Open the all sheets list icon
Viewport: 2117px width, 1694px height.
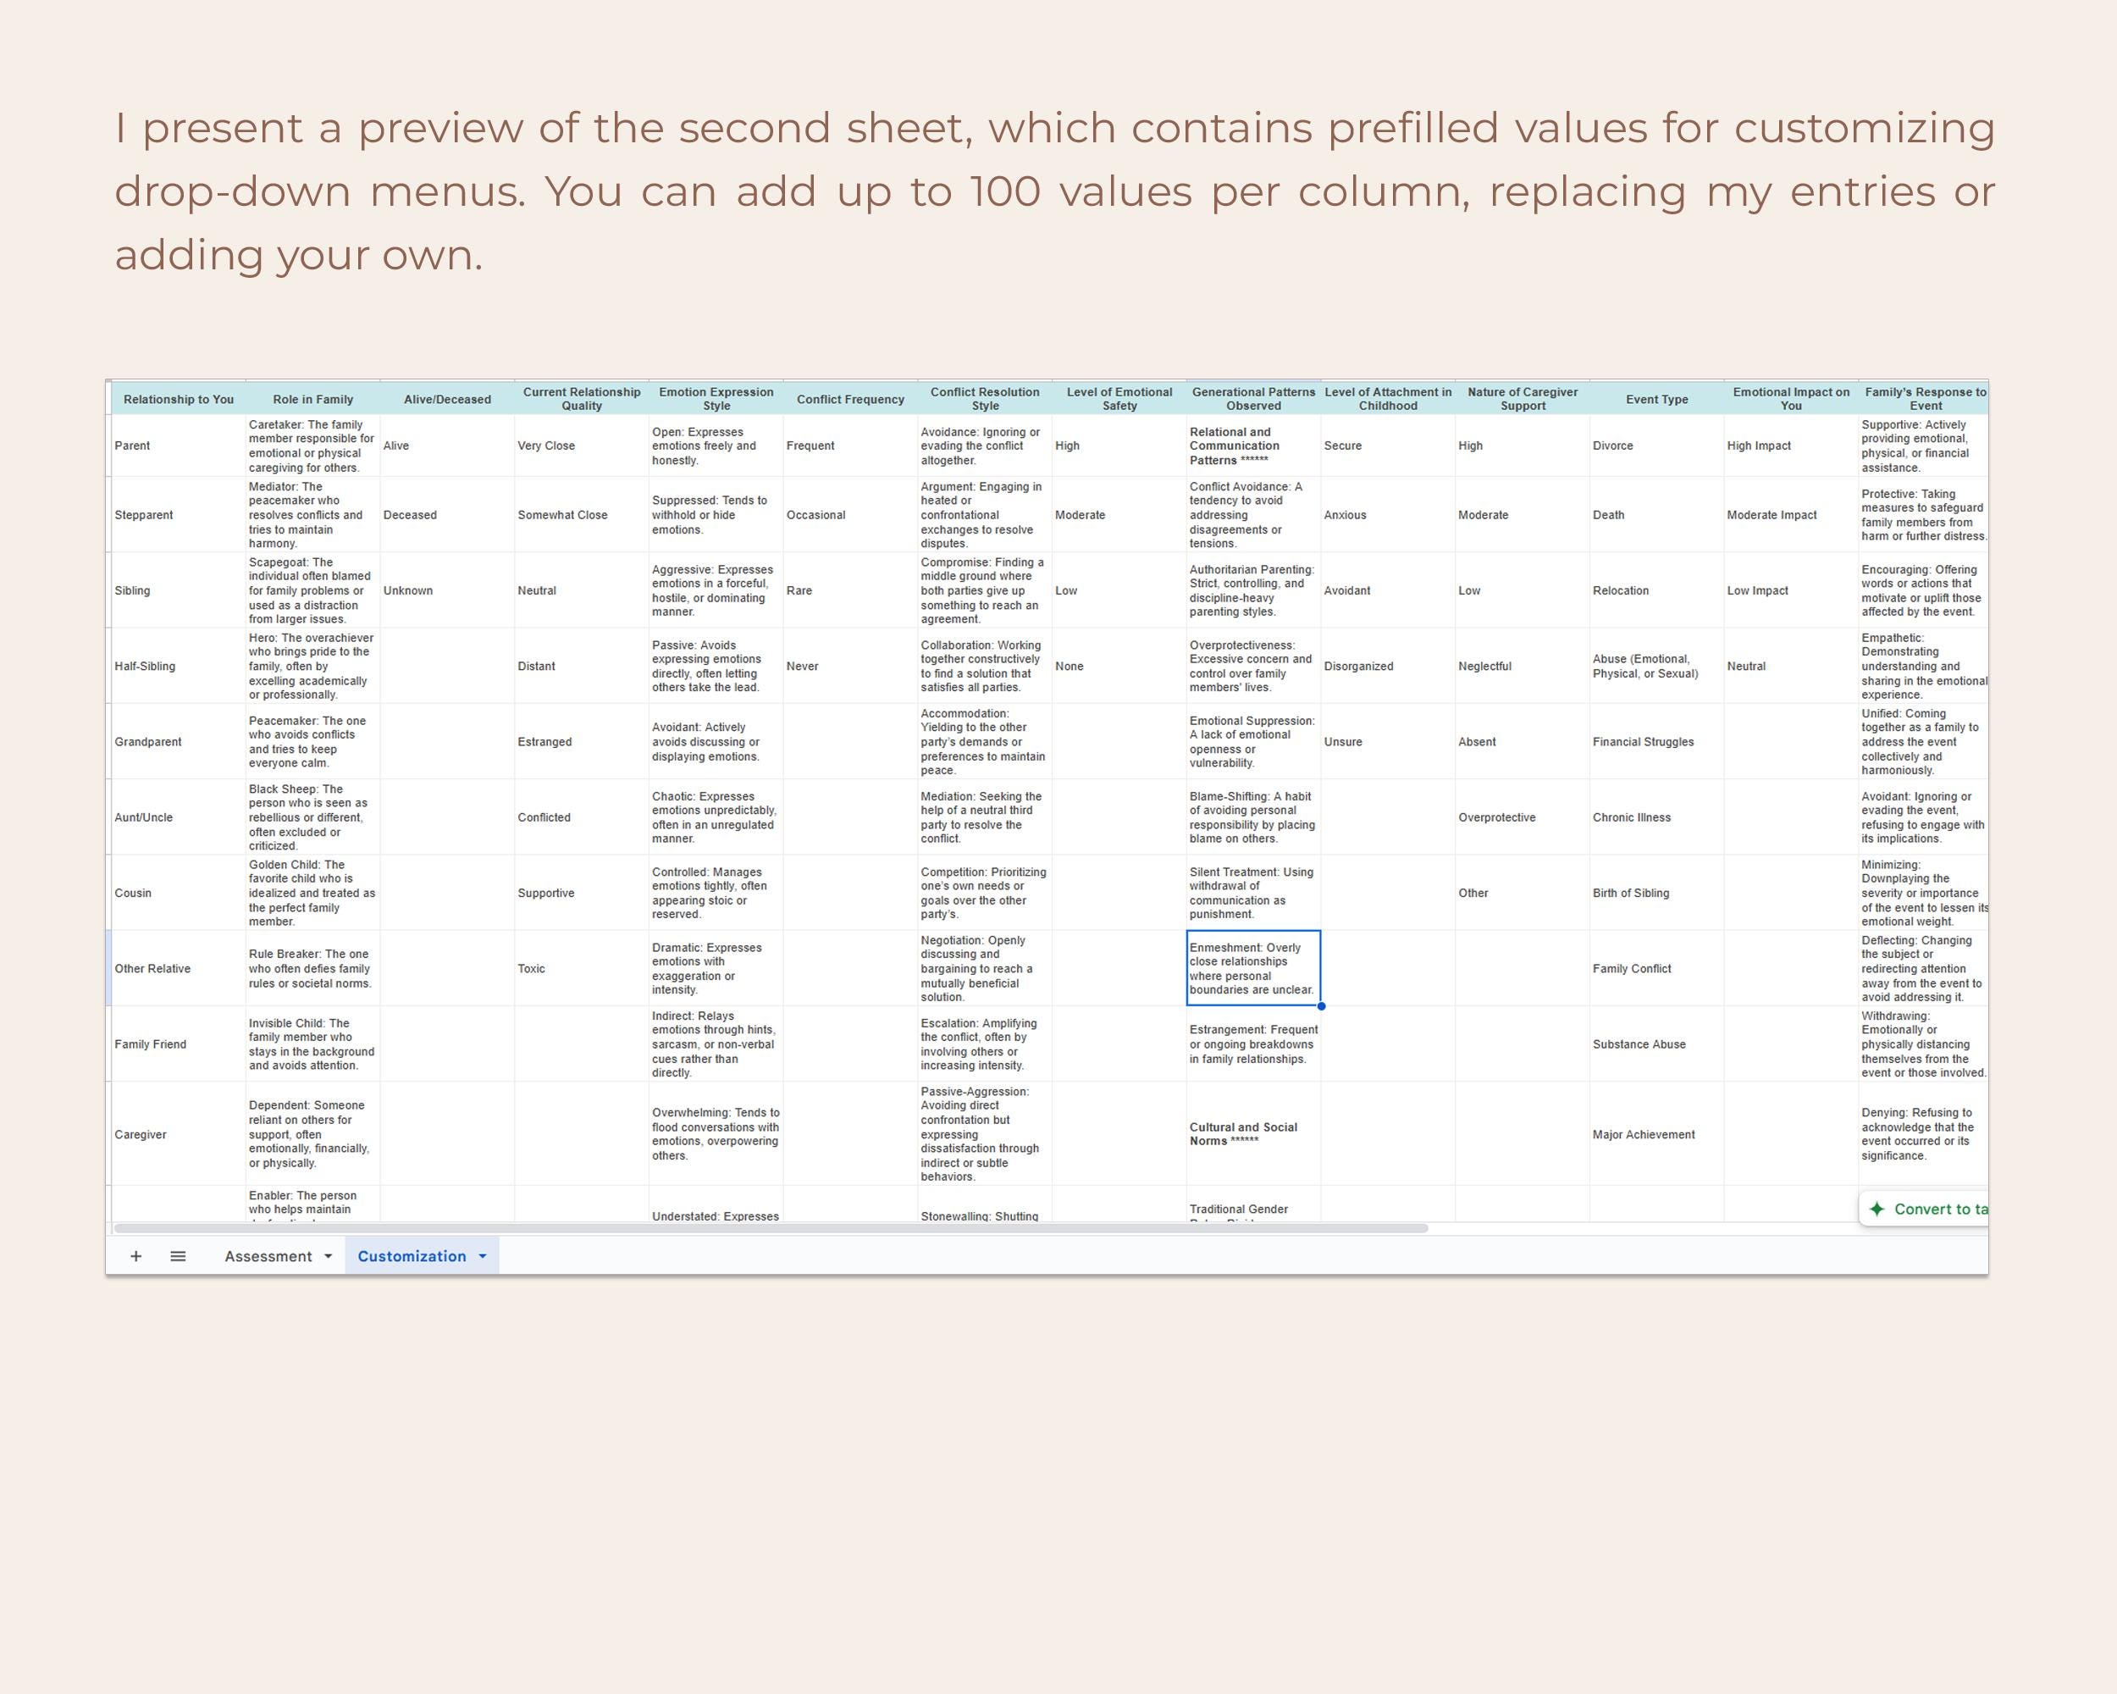[178, 1255]
